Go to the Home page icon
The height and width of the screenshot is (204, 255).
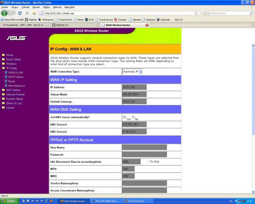[34, 13]
